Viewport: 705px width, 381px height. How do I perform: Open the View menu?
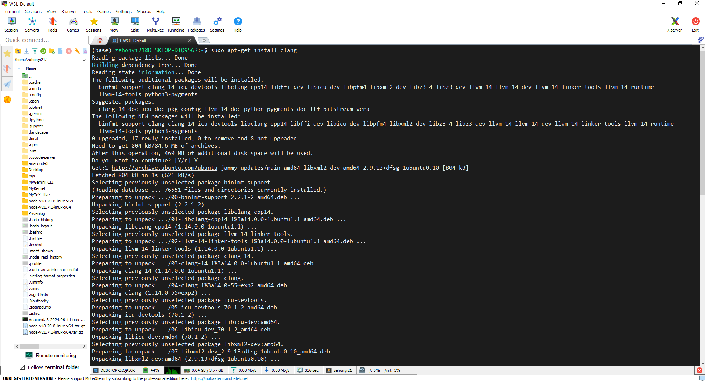51,11
